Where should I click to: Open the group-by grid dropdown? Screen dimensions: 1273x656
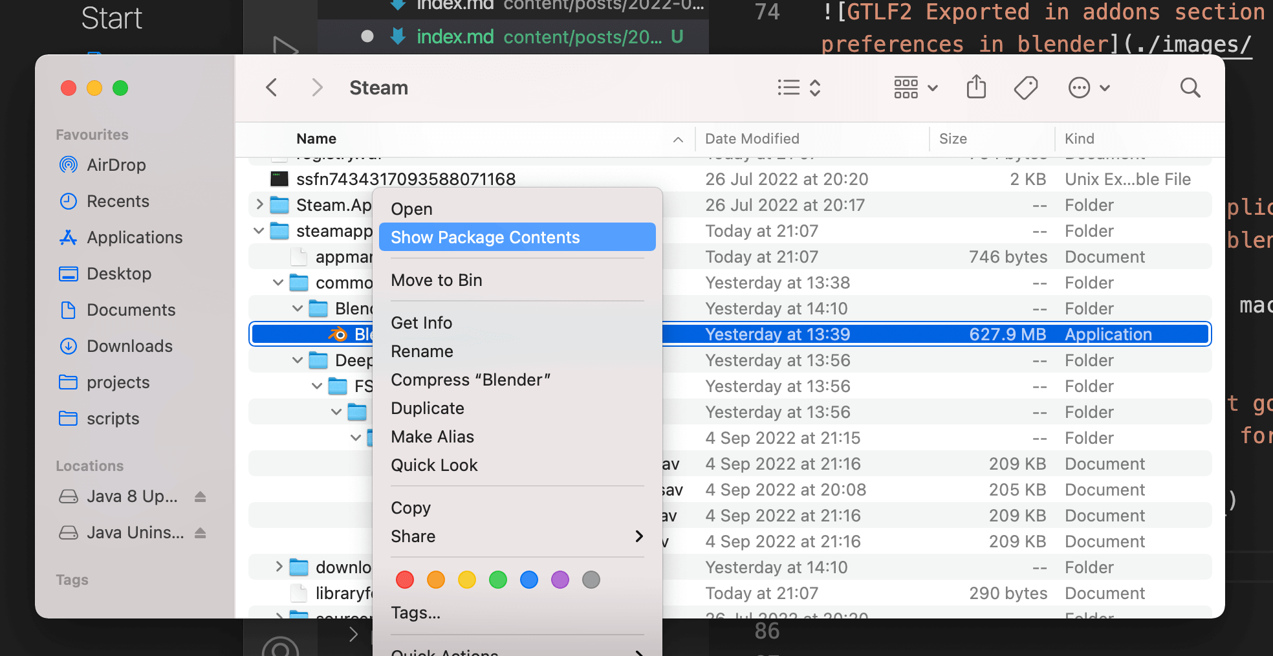[916, 87]
